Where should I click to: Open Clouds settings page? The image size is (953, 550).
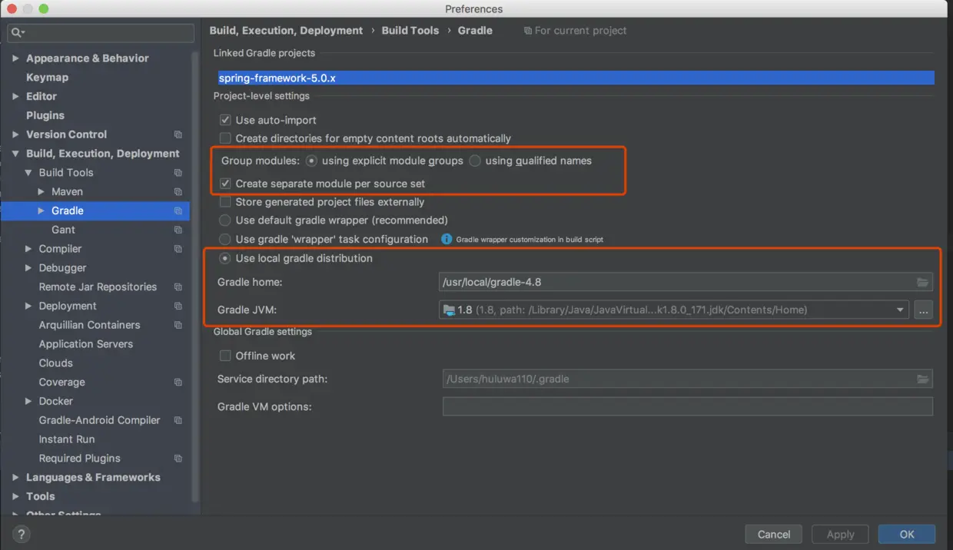(56, 363)
